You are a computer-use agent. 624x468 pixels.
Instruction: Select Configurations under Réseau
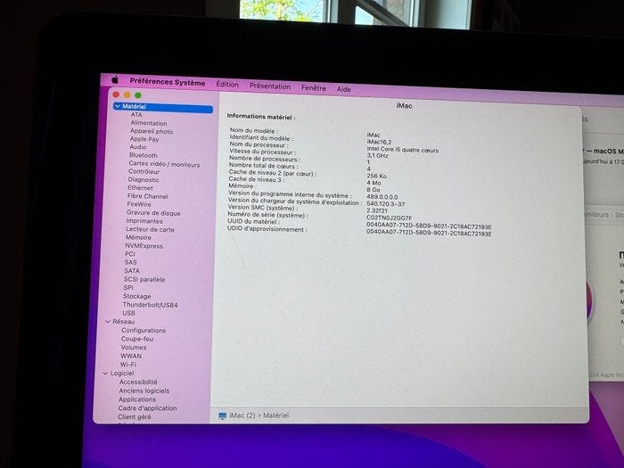tap(144, 331)
